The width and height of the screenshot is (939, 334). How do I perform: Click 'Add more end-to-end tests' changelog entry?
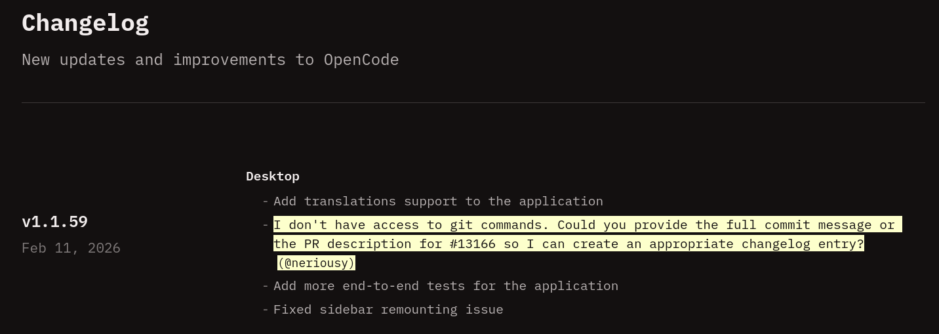click(x=446, y=286)
